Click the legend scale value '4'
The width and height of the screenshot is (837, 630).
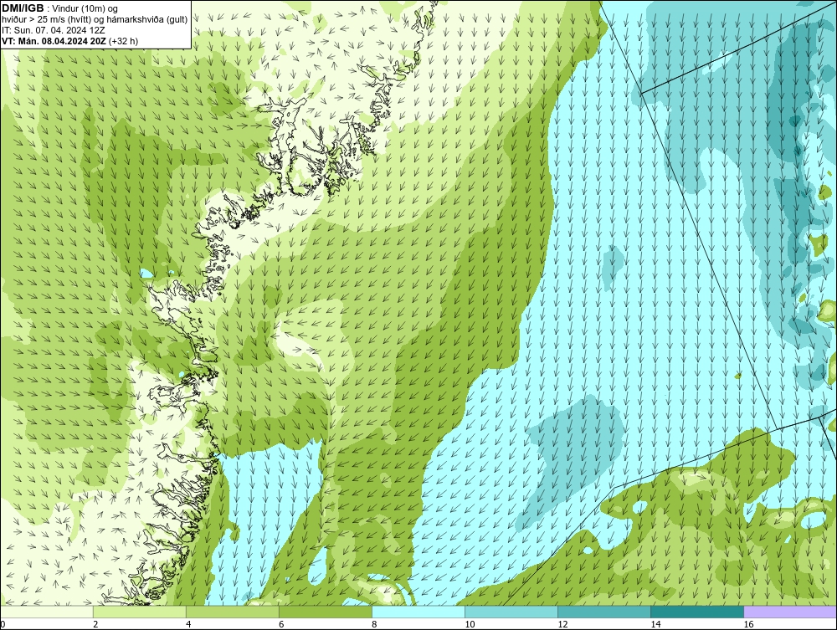188,624
